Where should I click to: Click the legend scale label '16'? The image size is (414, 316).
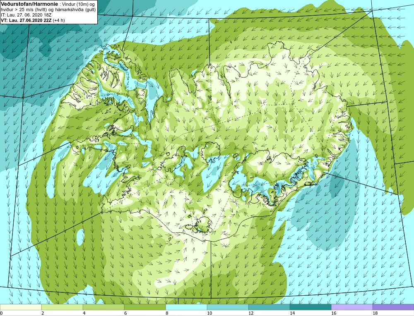click(334, 313)
